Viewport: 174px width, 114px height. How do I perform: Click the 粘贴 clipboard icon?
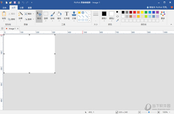[x=4, y=14]
